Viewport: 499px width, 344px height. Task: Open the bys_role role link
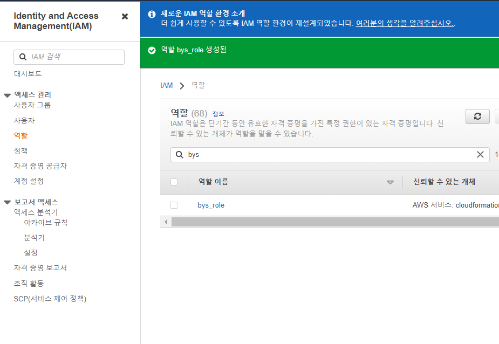point(211,205)
